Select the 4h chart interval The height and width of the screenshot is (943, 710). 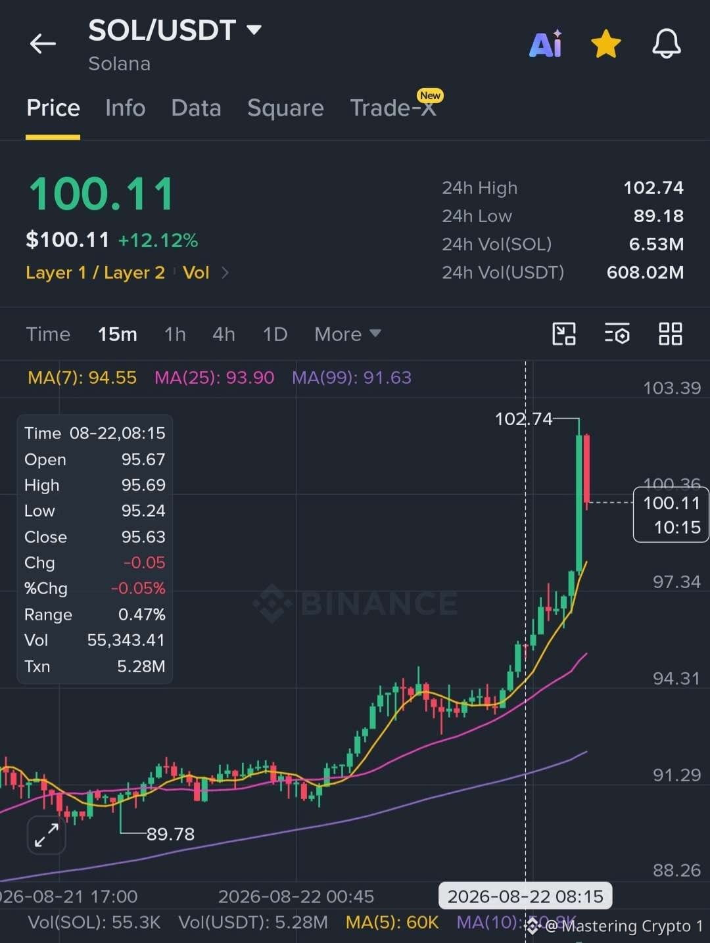click(x=224, y=334)
